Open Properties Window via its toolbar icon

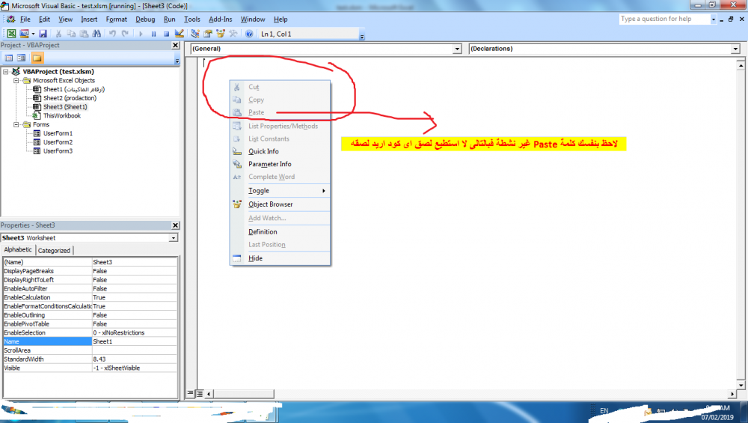(x=207, y=34)
